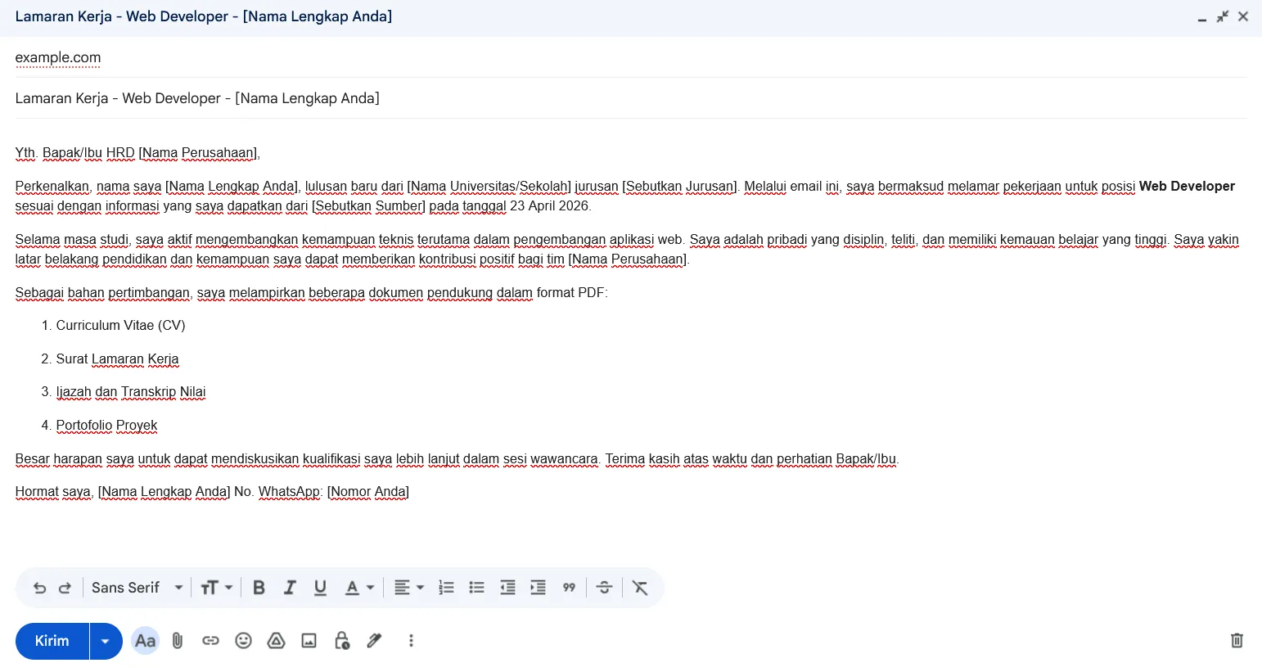Insert a photo into the message

coord(309,641)
